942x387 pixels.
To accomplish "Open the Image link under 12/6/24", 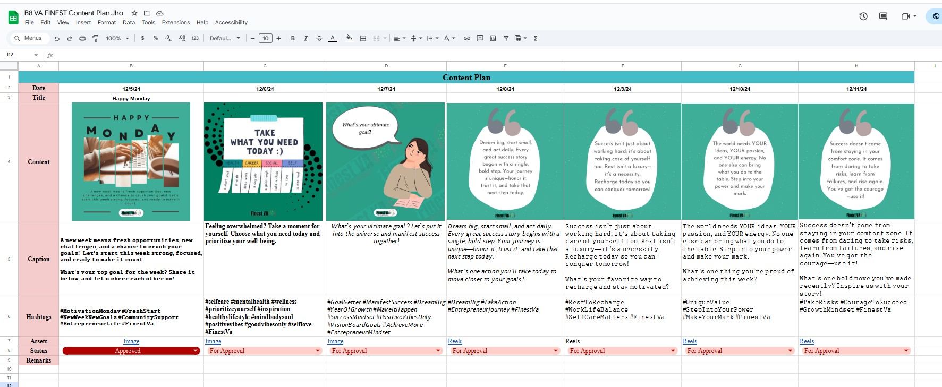I will [x=213, y=341].
